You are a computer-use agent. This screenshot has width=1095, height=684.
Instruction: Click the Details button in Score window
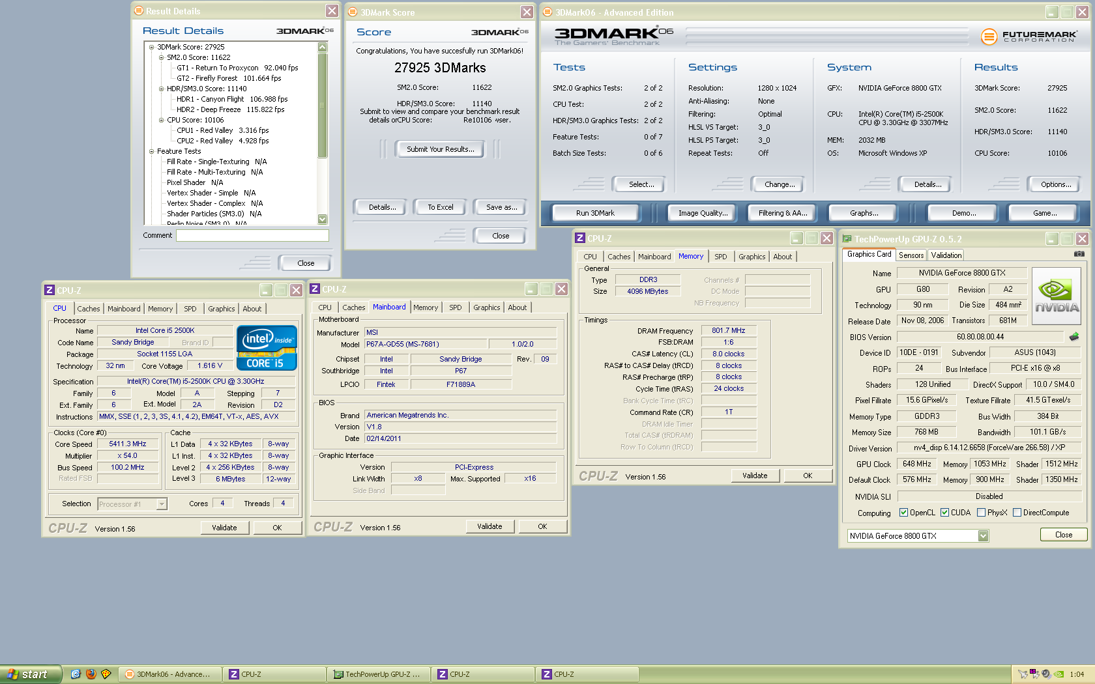382,207
